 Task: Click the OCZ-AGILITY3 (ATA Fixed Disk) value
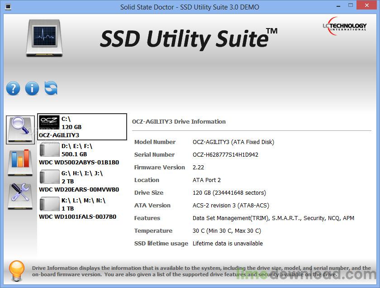click(233, 142)
